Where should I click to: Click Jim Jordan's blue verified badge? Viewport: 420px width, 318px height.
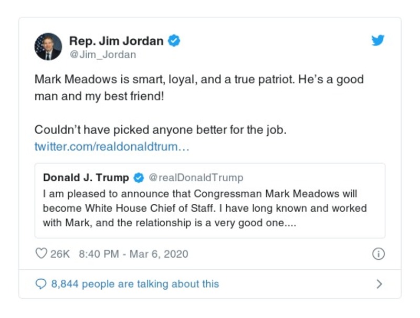(174, 41)
